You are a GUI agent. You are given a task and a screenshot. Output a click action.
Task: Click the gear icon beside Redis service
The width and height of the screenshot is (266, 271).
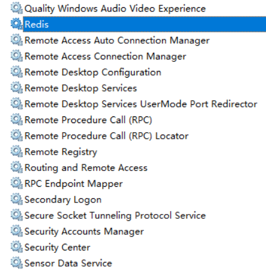coord(17,24)
